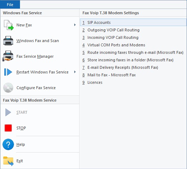Expand the New Fax submenu arrow

(75, 25)
